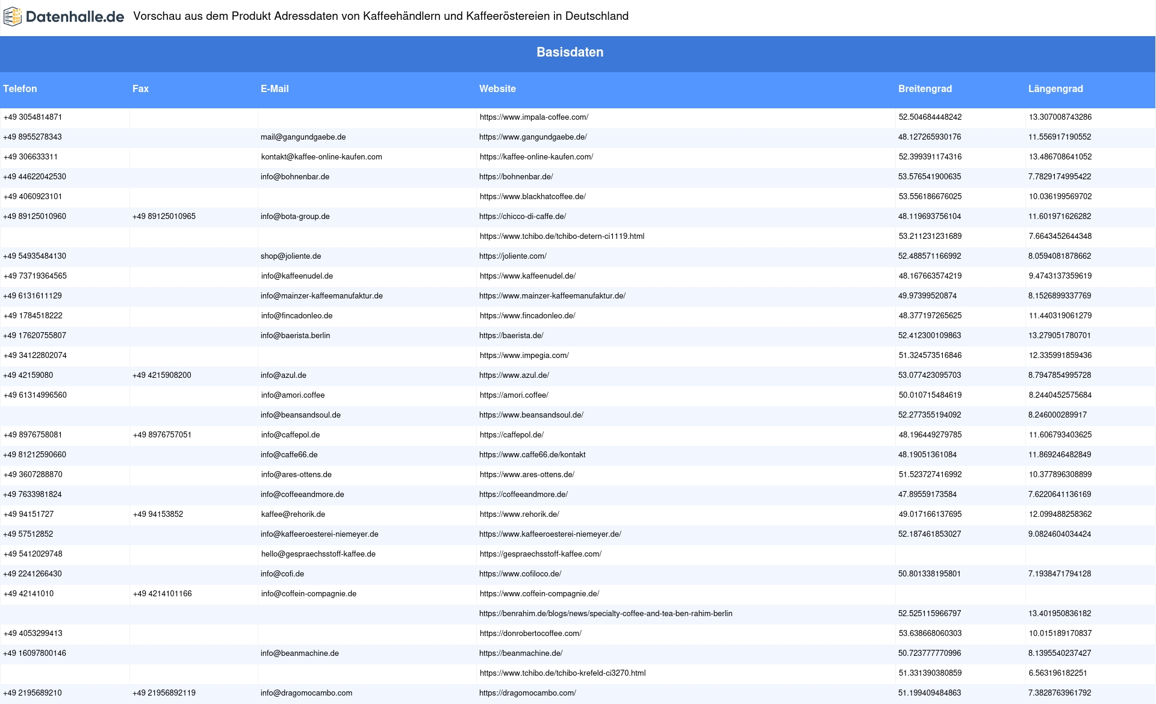
Task: Select email kaffee@rehorik.de
Action: [293, 514]
